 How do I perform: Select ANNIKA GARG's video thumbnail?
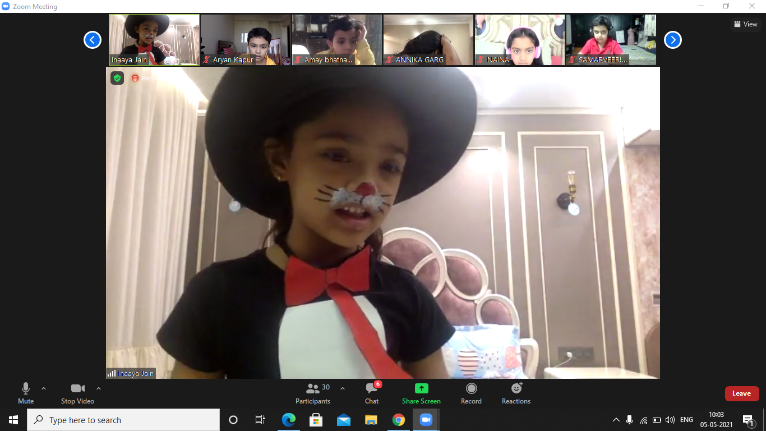(x=428, y=40)
